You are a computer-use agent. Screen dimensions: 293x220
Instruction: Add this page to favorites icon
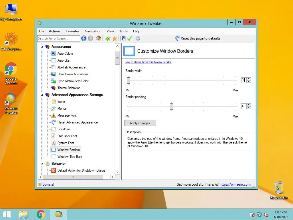click(108, 39)
